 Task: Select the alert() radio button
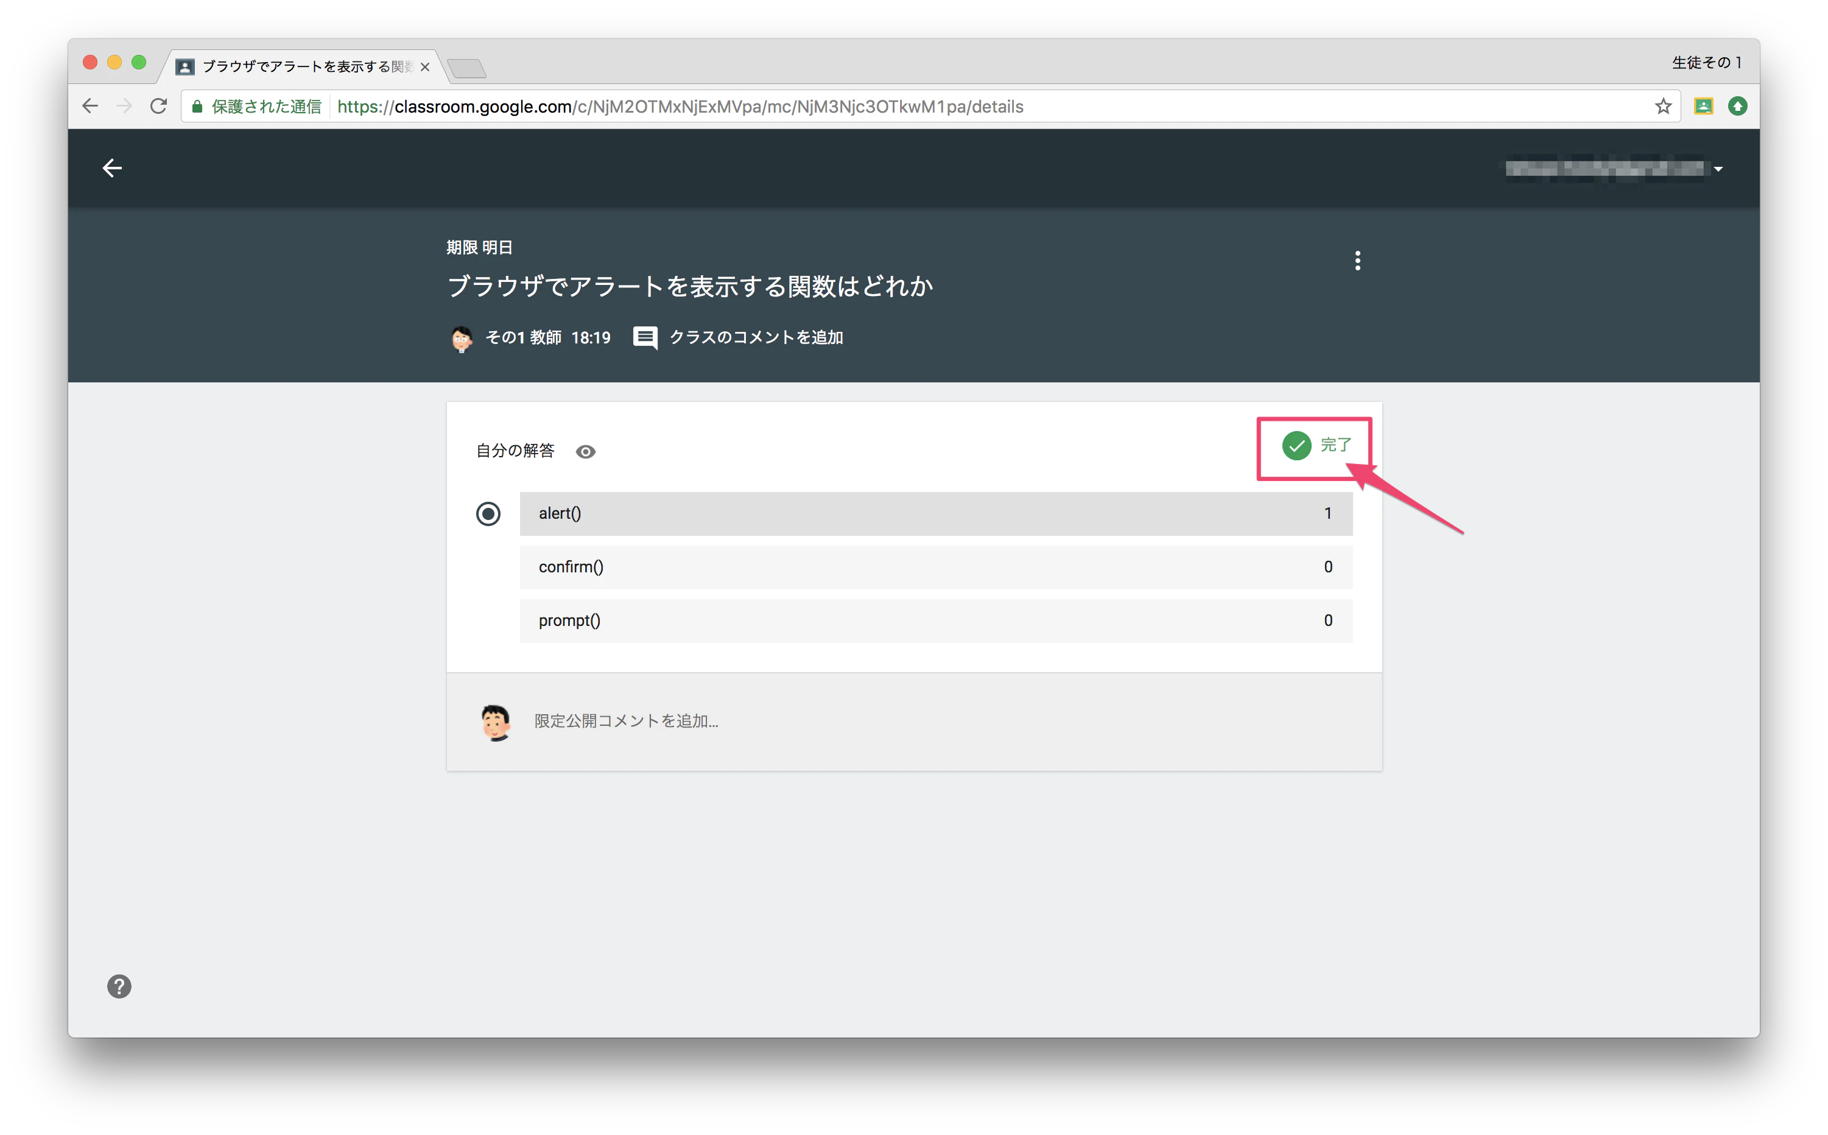point(488,514)
